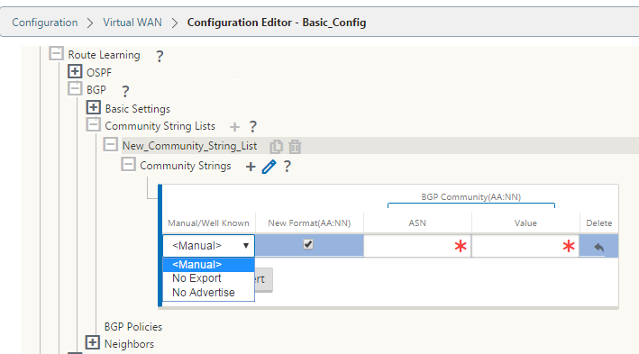Open the Manual/Well Known dropdown
The height and width of the screenshot is (354, 639).
click(209, 246)
